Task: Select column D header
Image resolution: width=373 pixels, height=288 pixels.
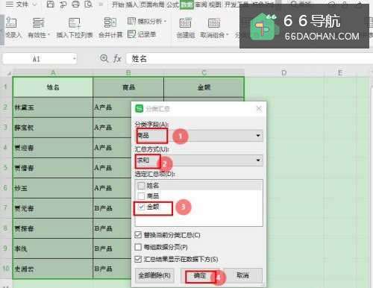Action: click(283, 72)
